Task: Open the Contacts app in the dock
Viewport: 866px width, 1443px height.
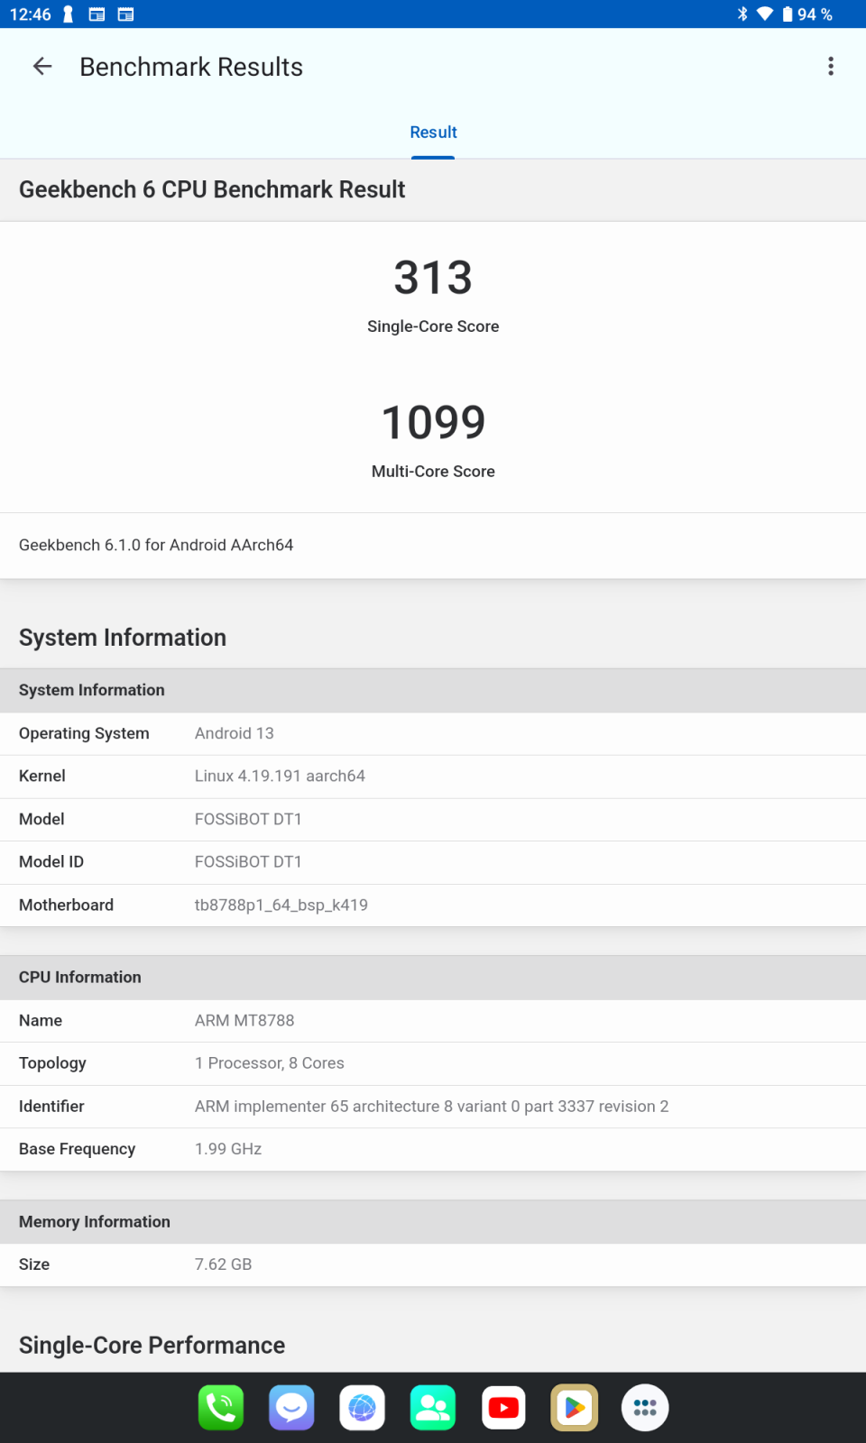Action: point(433,1408)
